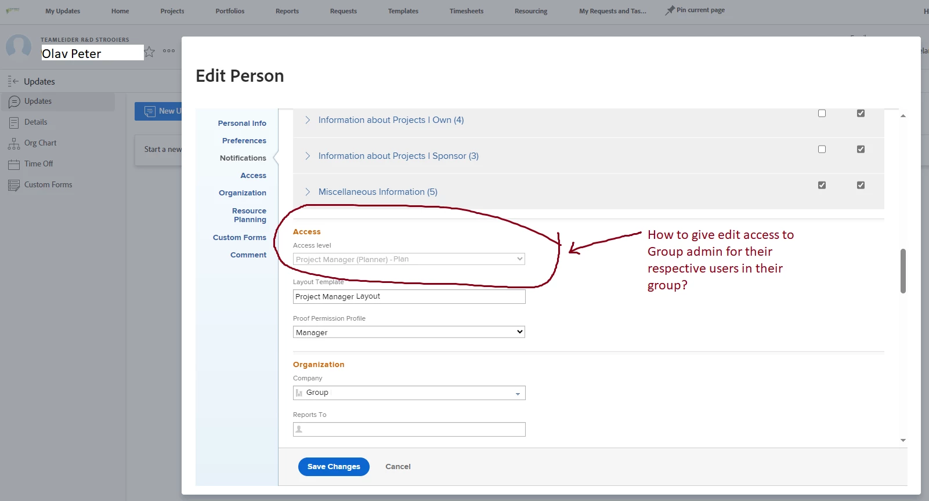Jump to the Resource Planning section

click(x=250, y=215)
